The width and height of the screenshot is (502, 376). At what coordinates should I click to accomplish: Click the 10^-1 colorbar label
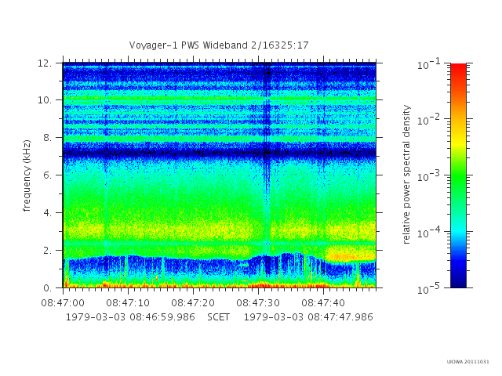(x=428, y=64)
